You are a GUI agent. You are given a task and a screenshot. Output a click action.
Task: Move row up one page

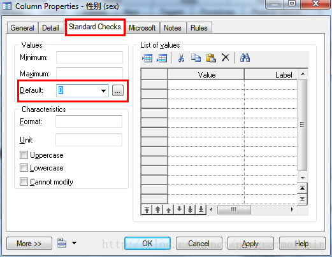tap(157, 210)
